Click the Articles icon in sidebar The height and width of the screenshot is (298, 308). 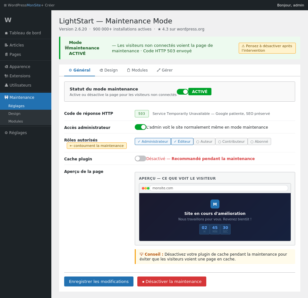(x=6, y=45)
